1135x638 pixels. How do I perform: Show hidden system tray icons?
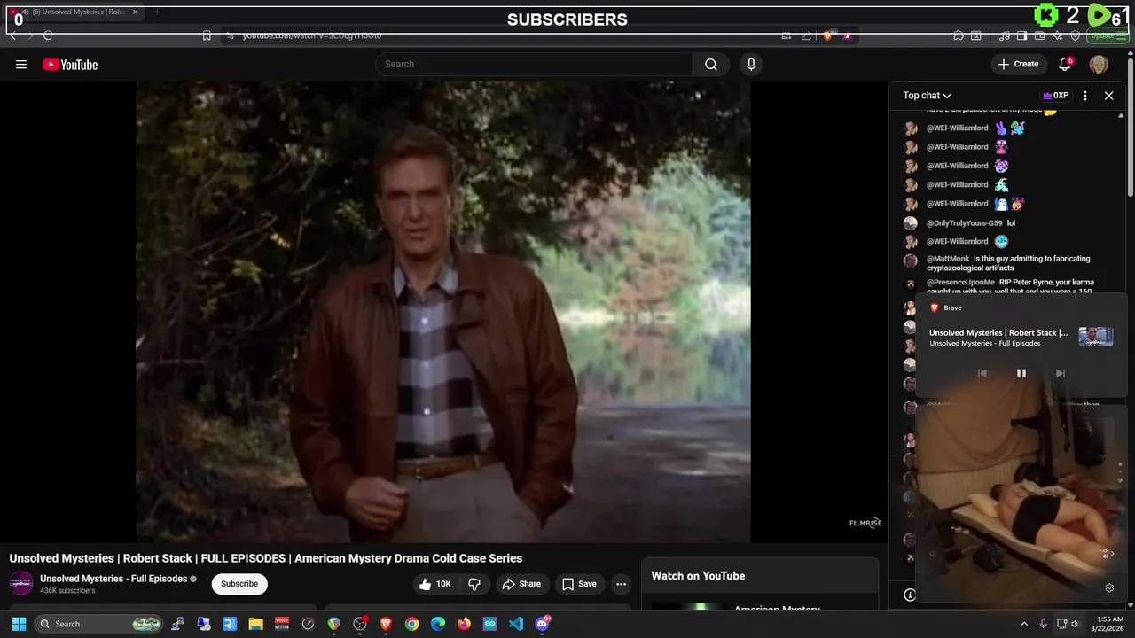1023,624
